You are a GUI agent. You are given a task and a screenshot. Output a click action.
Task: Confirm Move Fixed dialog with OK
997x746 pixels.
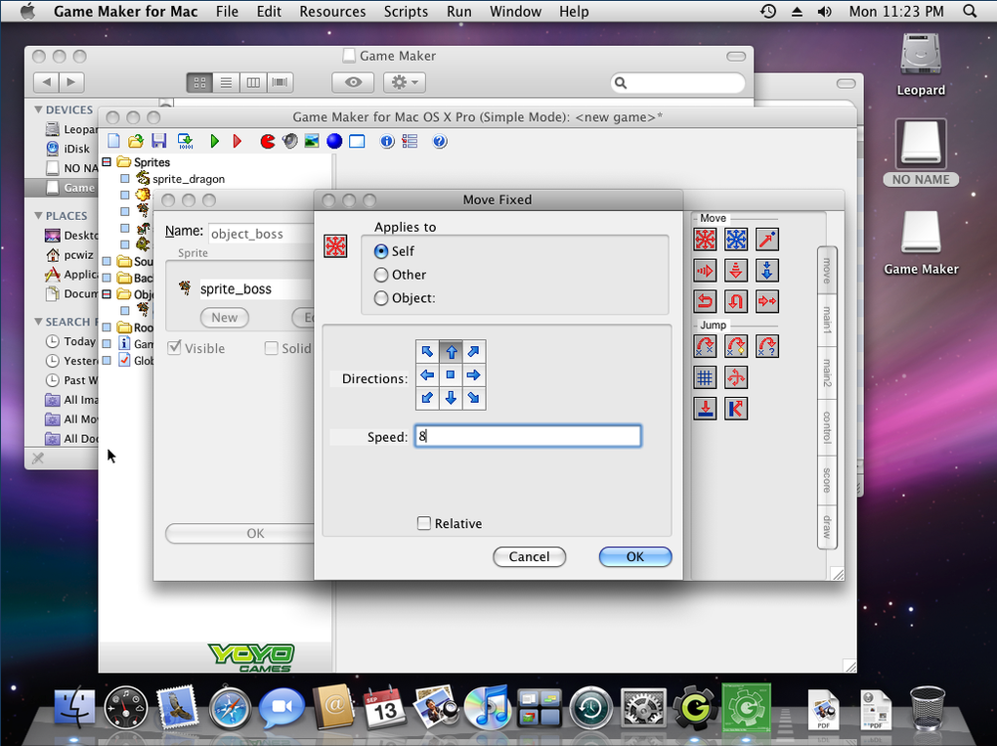pos(635,556)
